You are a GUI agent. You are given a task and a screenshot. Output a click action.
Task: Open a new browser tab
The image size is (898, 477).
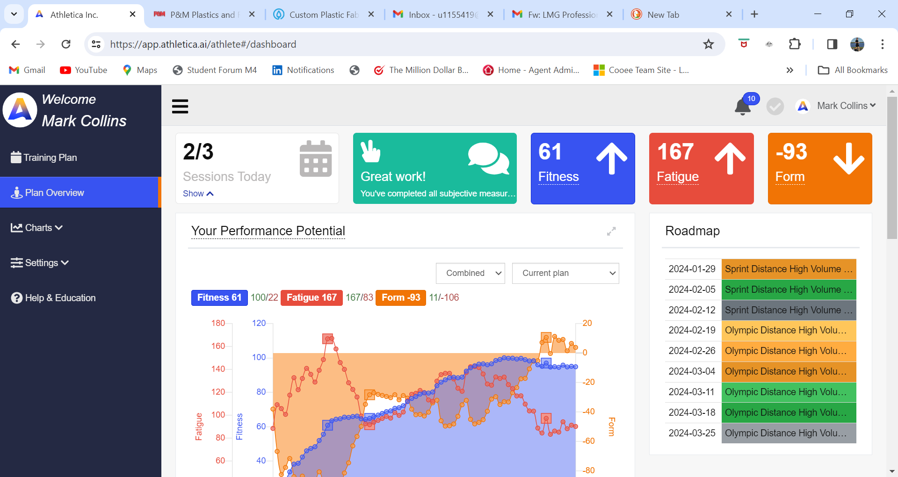point(754,14)
